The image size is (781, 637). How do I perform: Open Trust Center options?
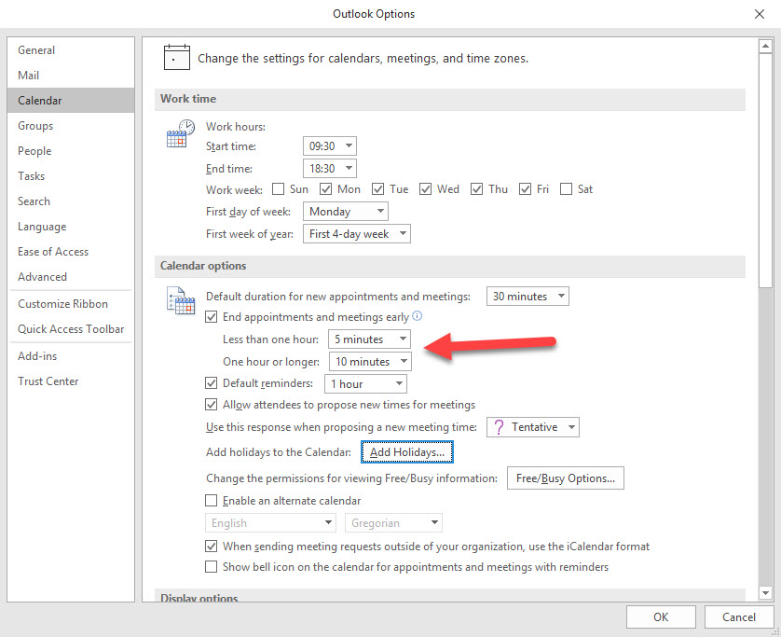coord(71,381)
